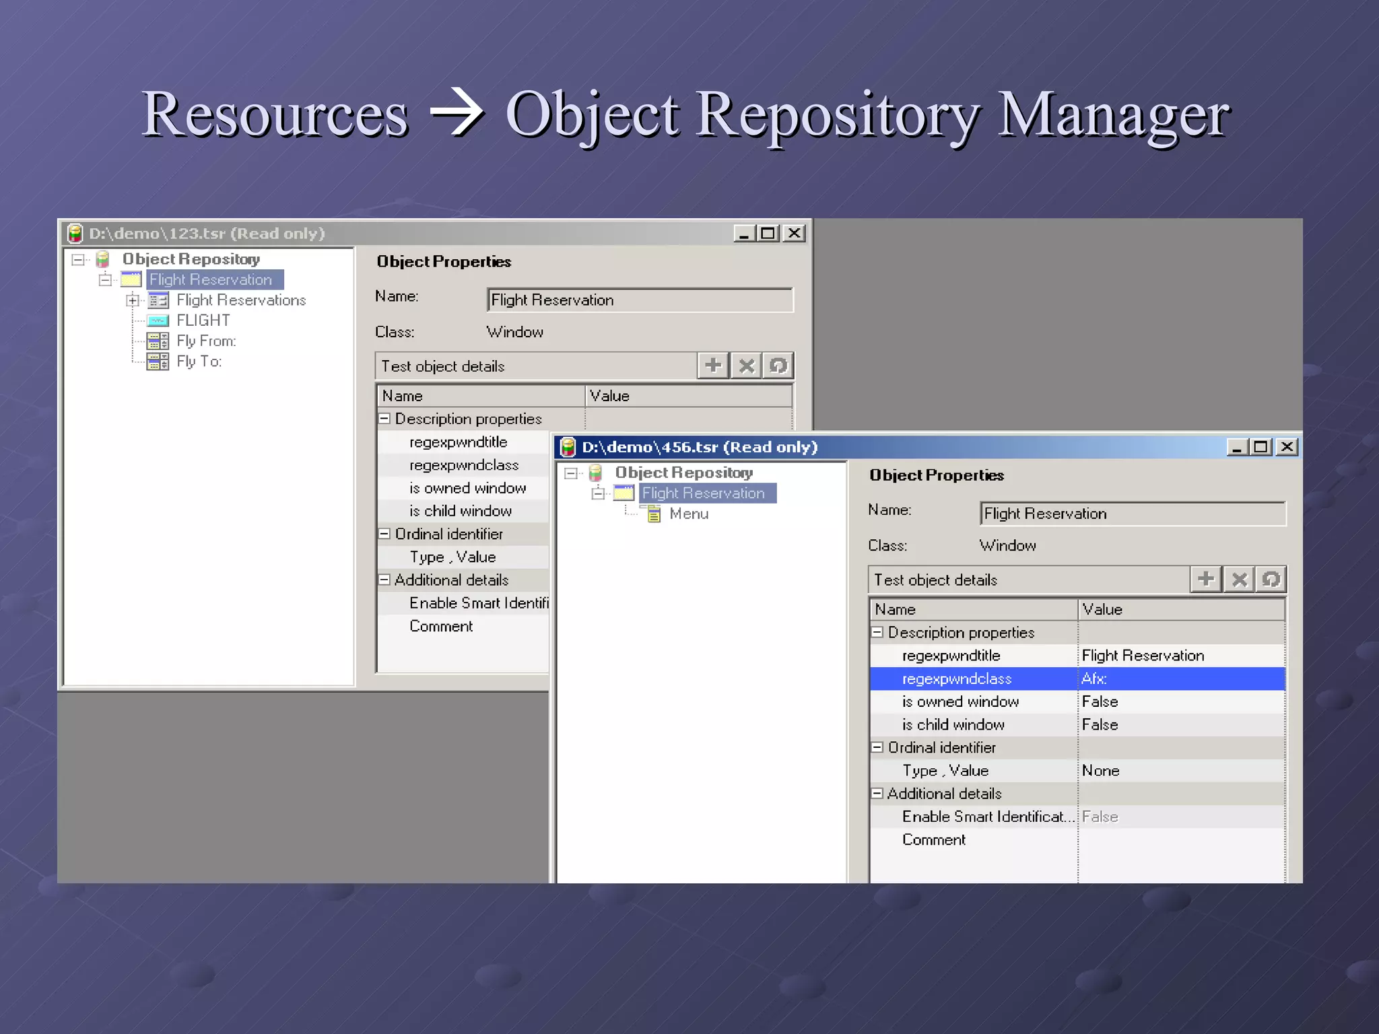
Task: Click window icon beside Flight Reservation in 456.tsr
Action: click(624, 493)
